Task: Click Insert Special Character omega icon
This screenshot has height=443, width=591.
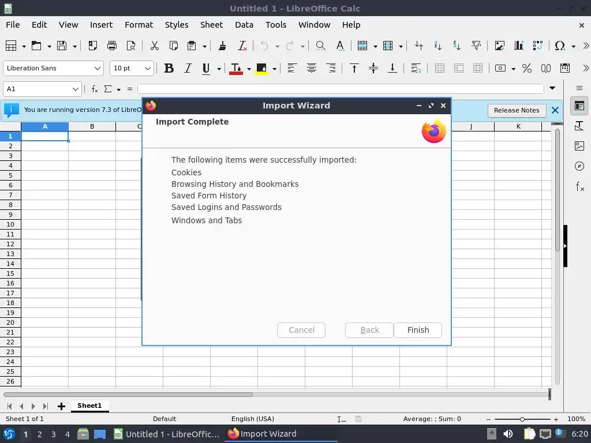Action: click(x=560, y=46)
